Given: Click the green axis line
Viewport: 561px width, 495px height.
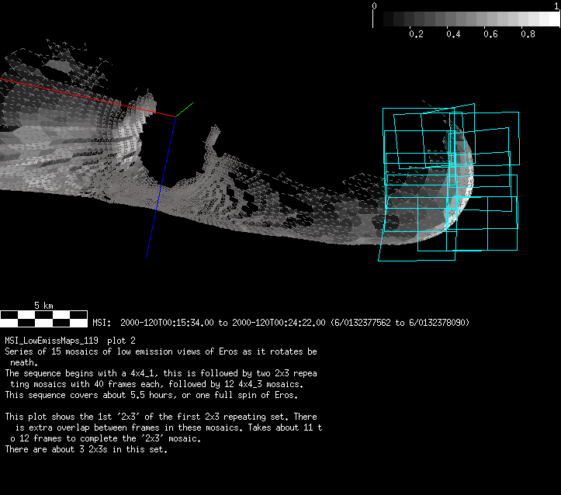Looking at the screenshot, I should (x=185, y=109).
